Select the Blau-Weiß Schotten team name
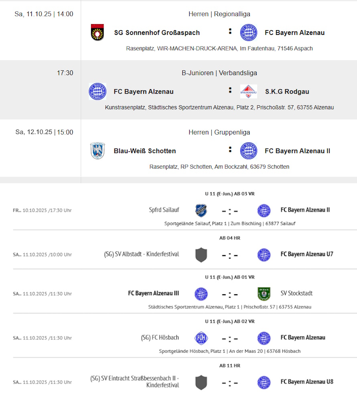 pos(145,151)
